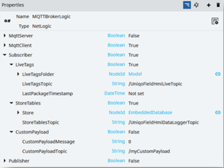The image size is (224, 168).
Task: Click the NetLogic gear-hash type icon
Action: pos(7,21)
